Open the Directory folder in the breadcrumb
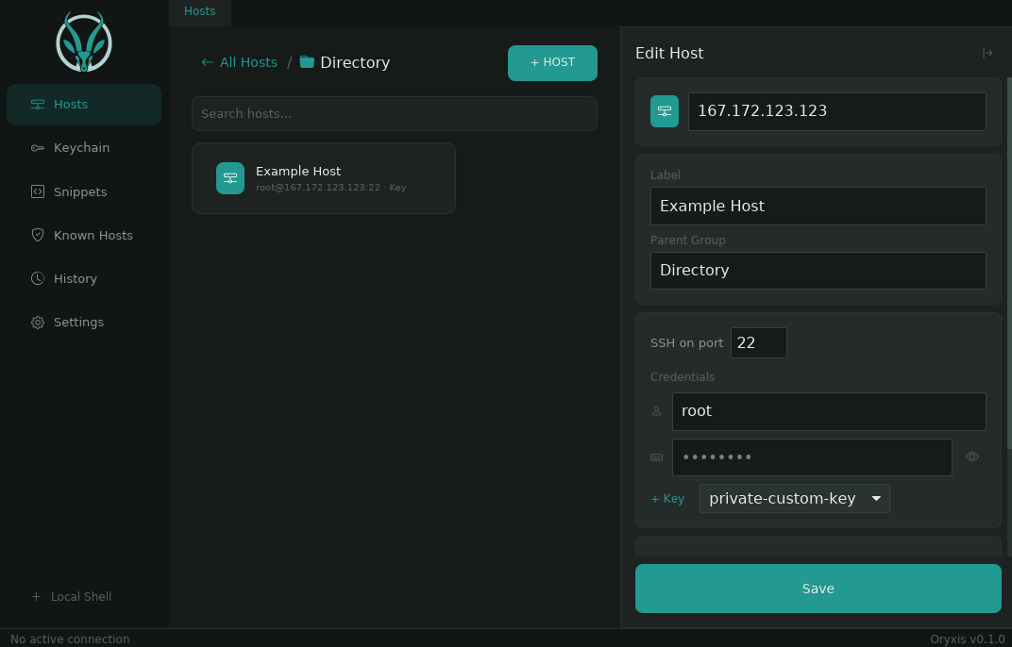Image resolution: width=1012 pixels, height=647 pixels. tap(354, 62)
